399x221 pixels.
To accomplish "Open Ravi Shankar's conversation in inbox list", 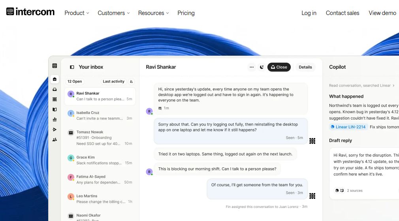I will pos(100,96).
